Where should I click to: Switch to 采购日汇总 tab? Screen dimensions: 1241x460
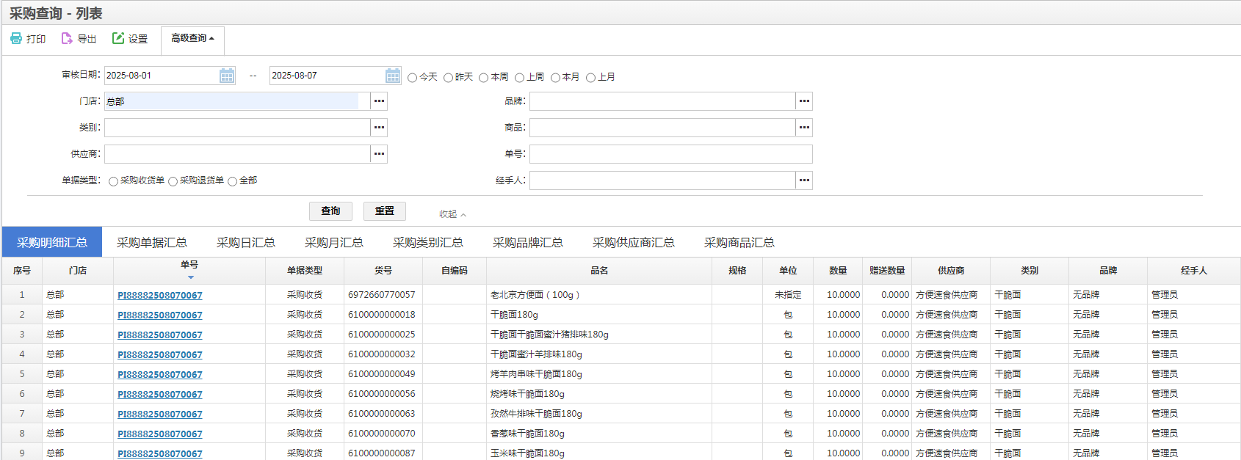[246, 242]
